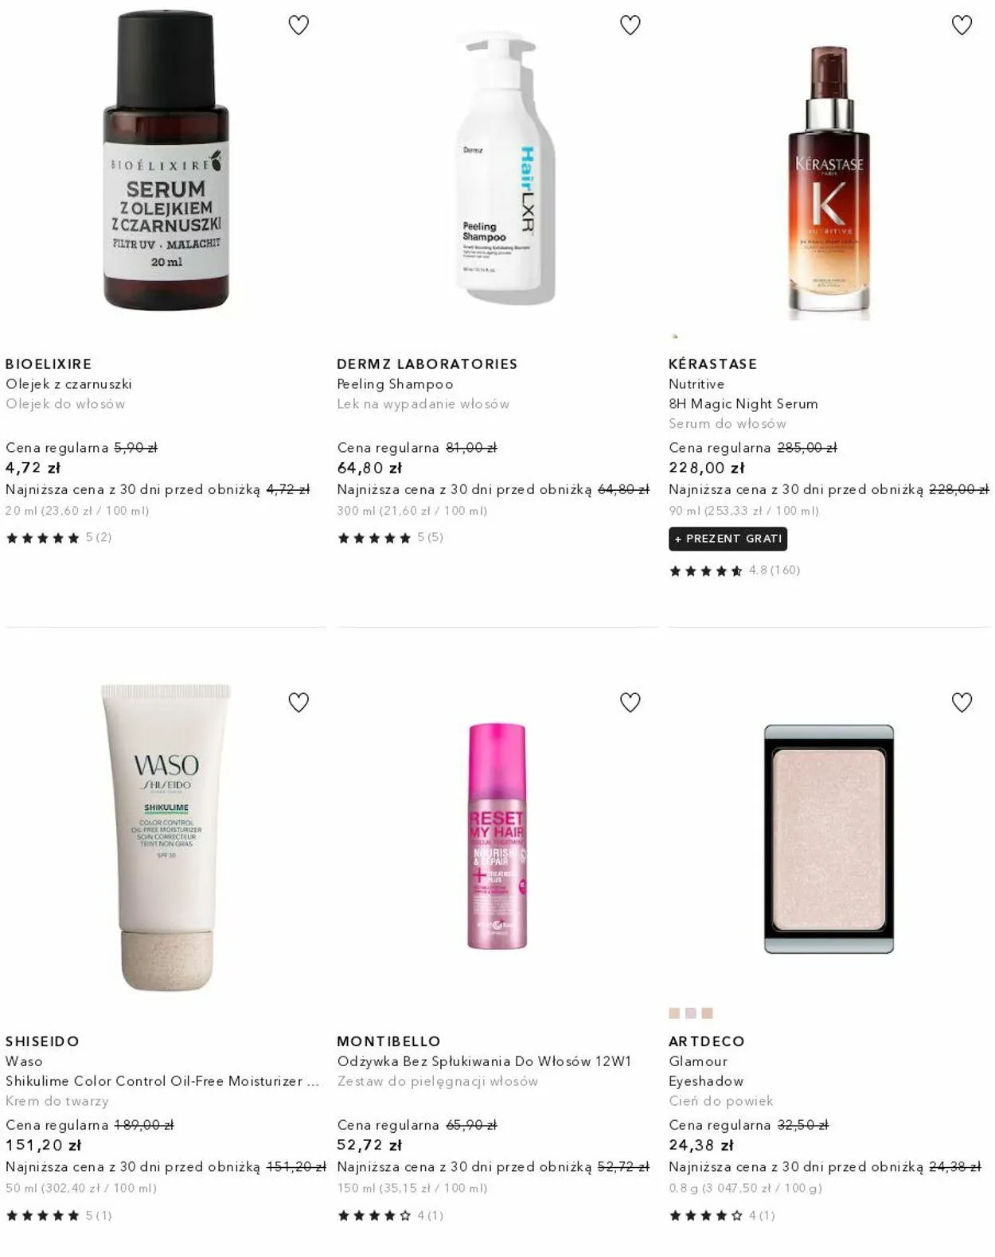
Task: Select the first Artdeco eyeshadow color swatch
Action: pyautogui.click(x=674, y=1014)
